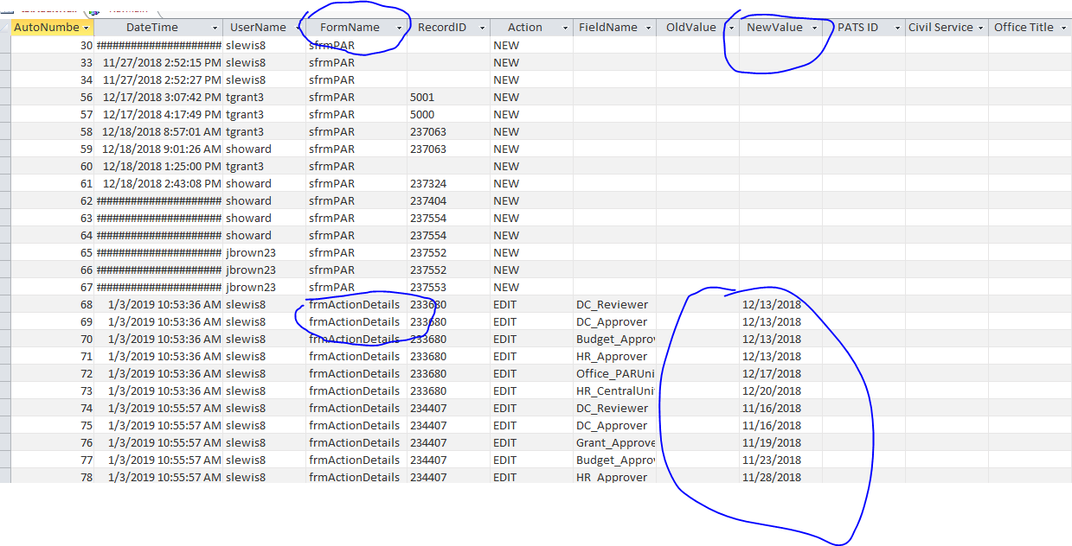Open the Action column filter dropdown arrow
1072x546 pixels.
pos(566,28)
